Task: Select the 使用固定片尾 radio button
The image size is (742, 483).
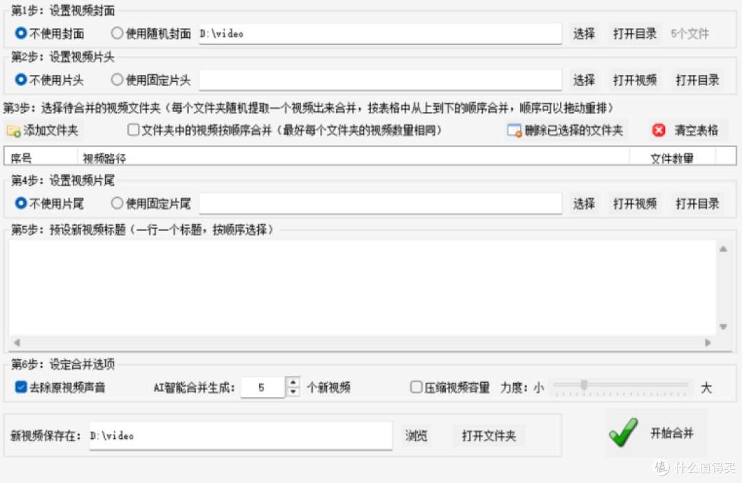Action: click(117, 203)
